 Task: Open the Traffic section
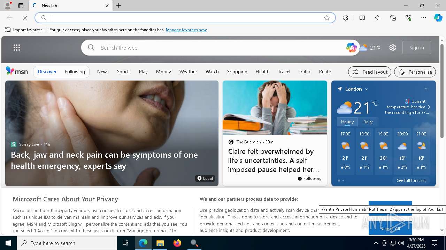tap(305, 72)
